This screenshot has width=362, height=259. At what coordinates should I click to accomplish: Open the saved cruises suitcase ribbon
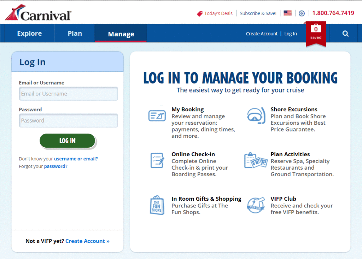point(316,34)
